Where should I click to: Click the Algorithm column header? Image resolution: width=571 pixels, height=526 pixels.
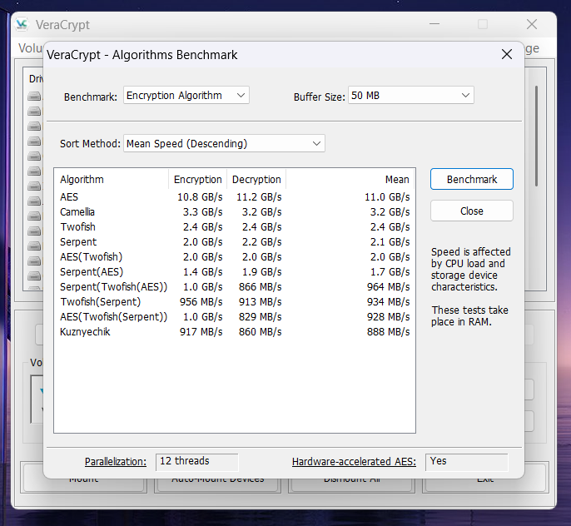[112, 180]
